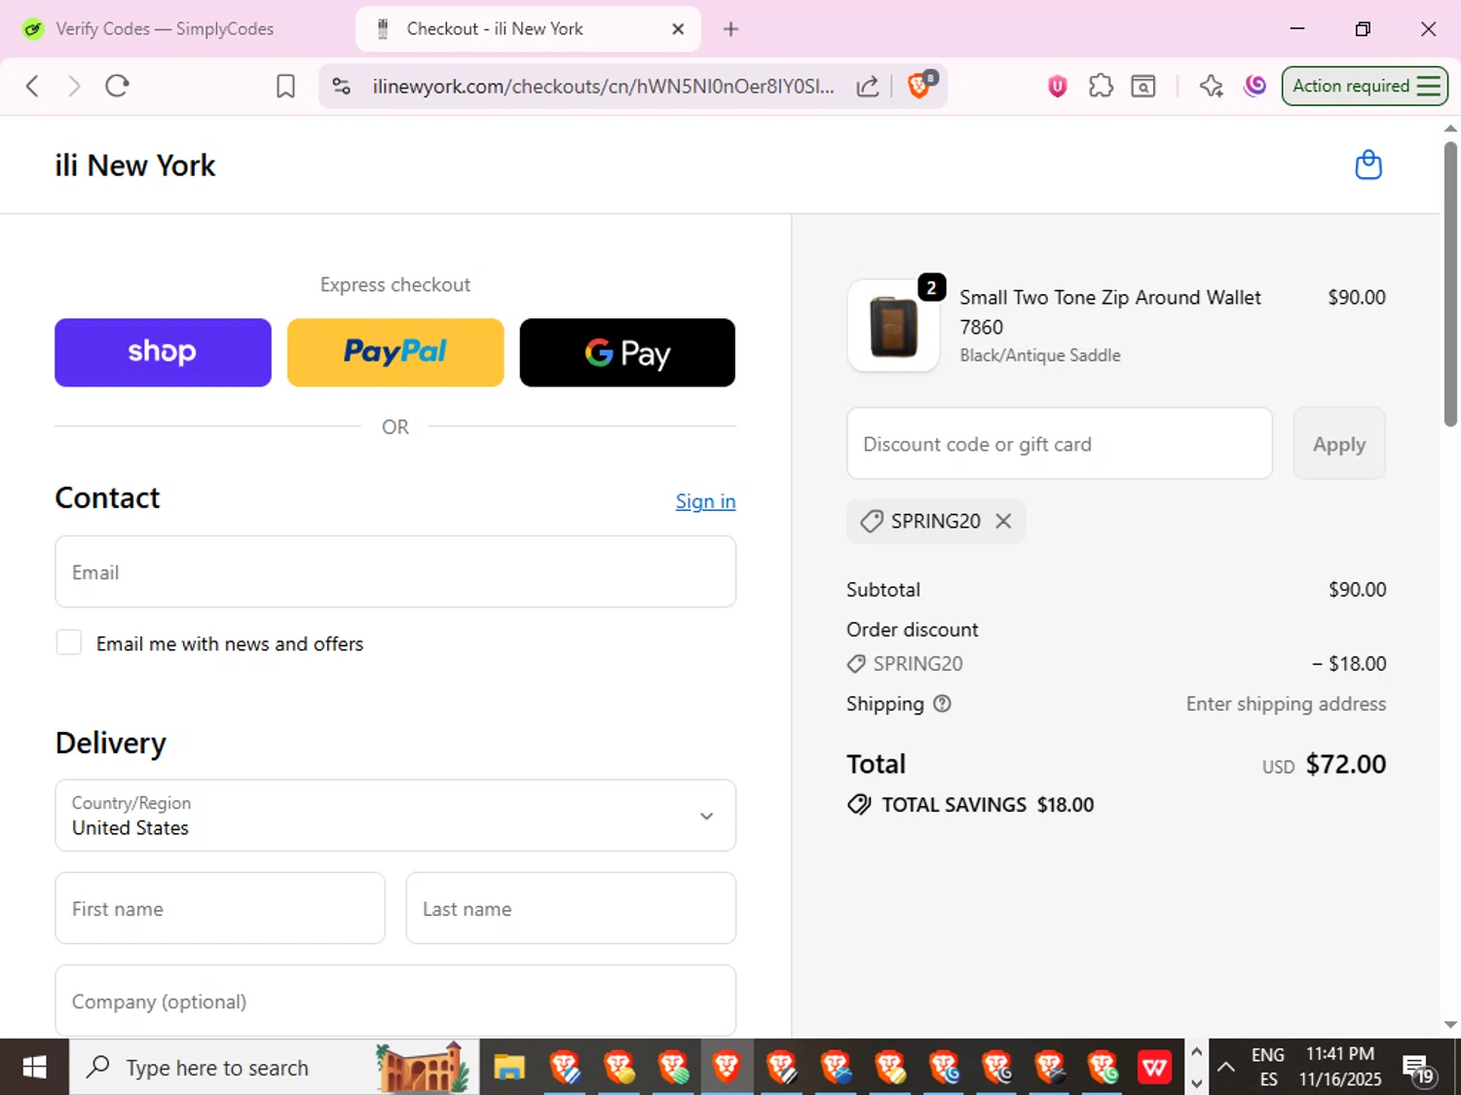Click the browser forward arrow
Screen dimensions: 1461x1095
74,86
